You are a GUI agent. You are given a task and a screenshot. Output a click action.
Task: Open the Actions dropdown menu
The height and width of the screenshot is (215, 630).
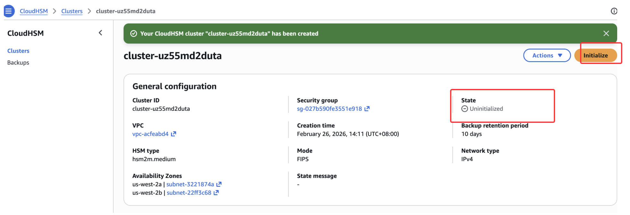point(547,55)
